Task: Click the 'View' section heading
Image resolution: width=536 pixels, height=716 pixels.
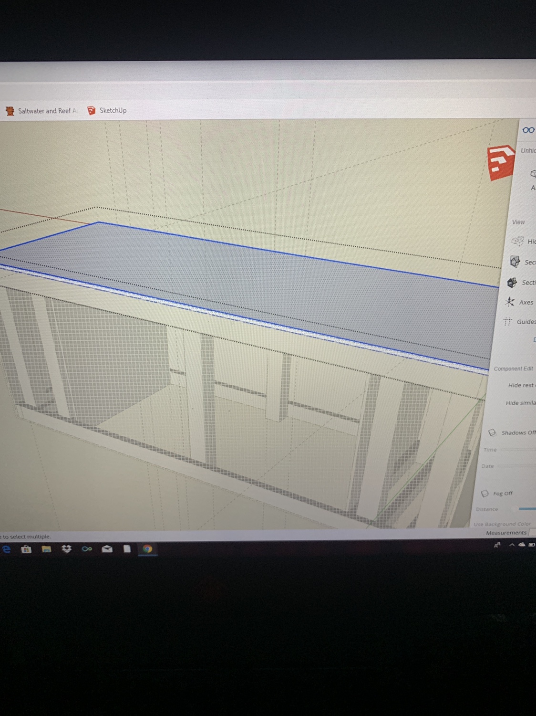Action: pyautogui.click(x=518, y=222)
